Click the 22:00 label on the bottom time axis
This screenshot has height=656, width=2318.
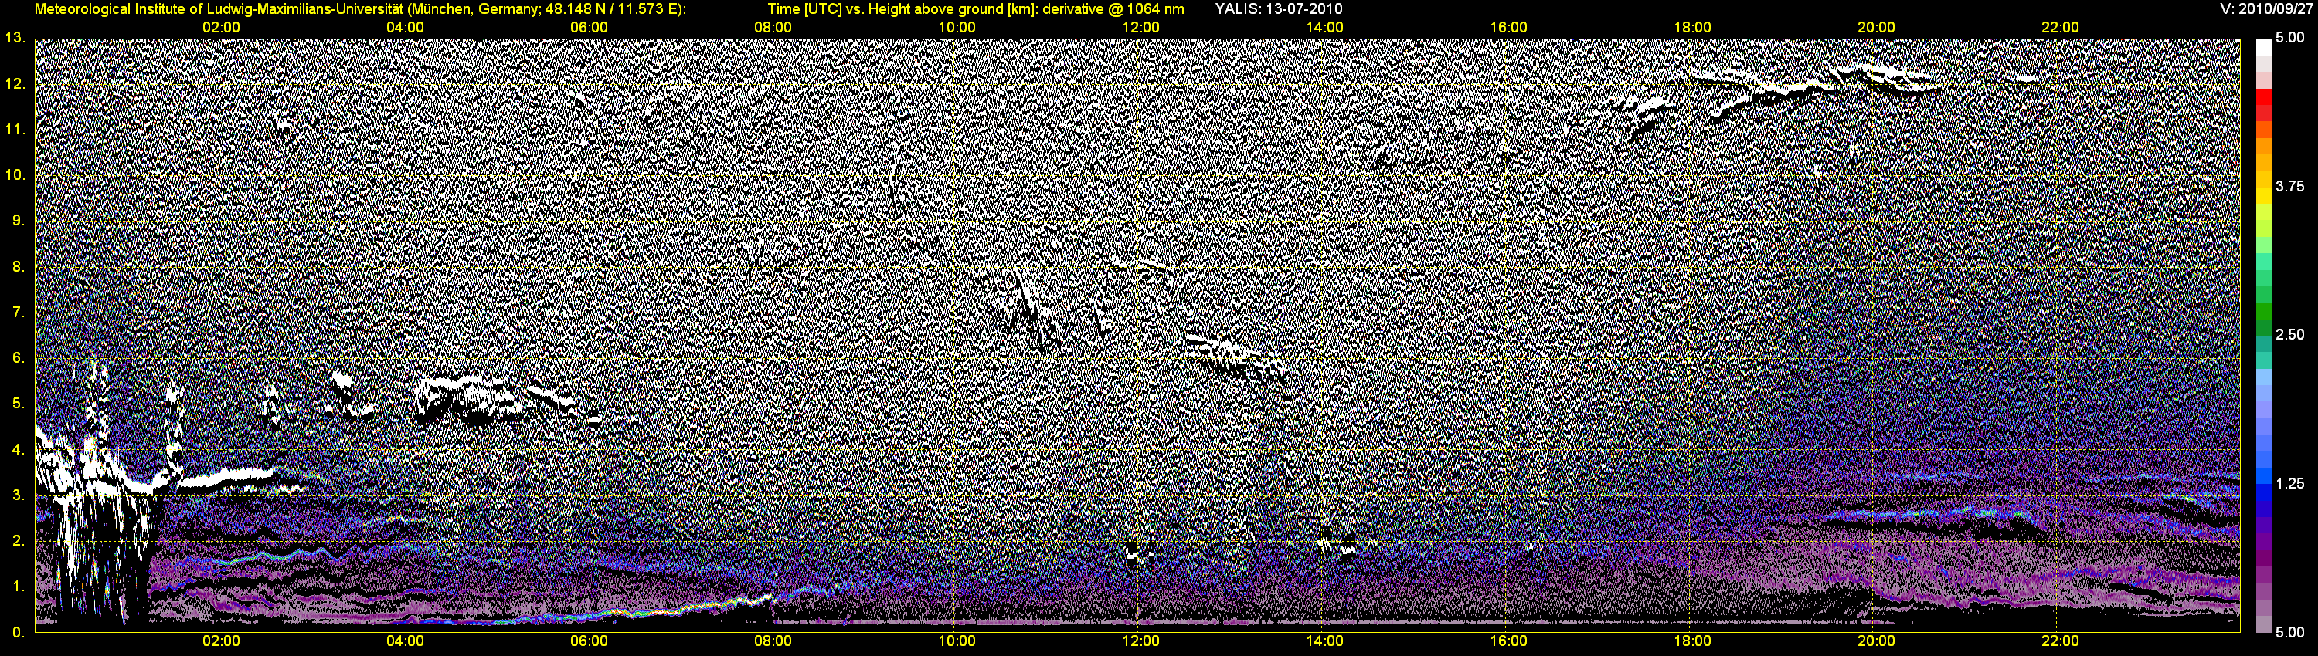click(x=2060, y=641)
